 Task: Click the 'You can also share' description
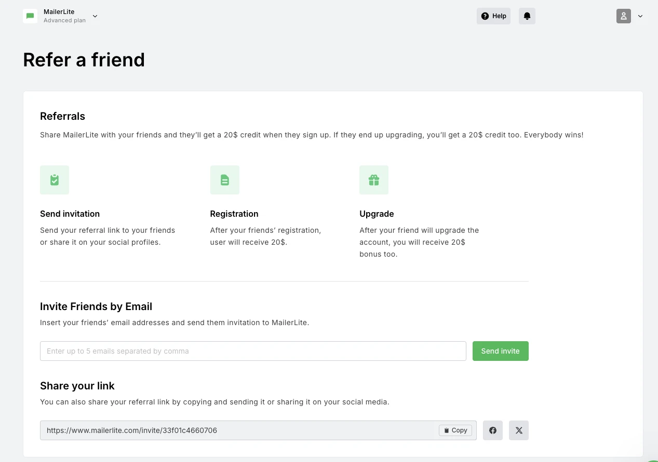[x=214, y=402]
